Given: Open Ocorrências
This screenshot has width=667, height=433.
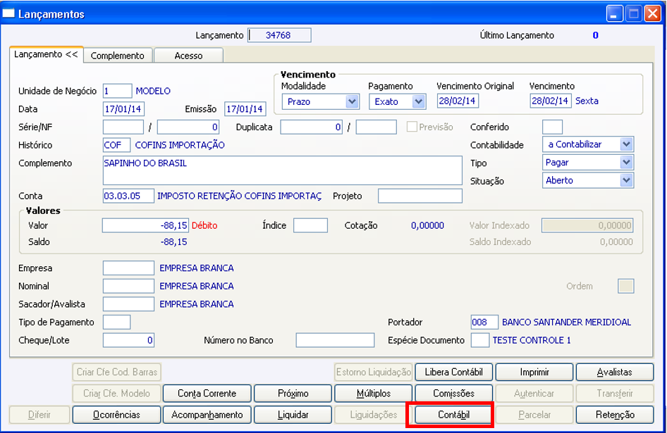Looking at the screenshot, I should pos(116,415).
